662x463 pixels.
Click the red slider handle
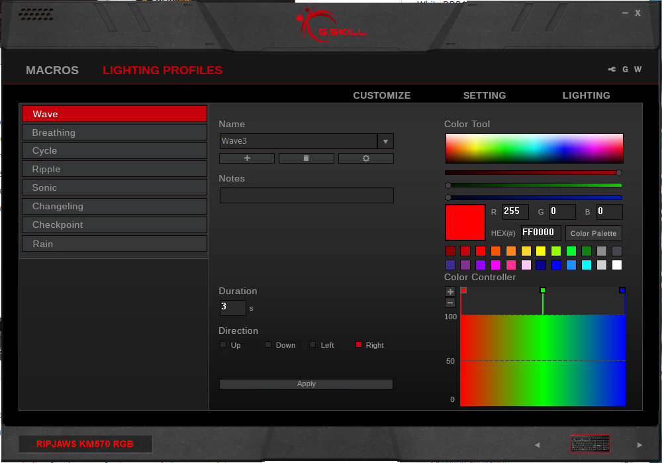click(619, 173)
